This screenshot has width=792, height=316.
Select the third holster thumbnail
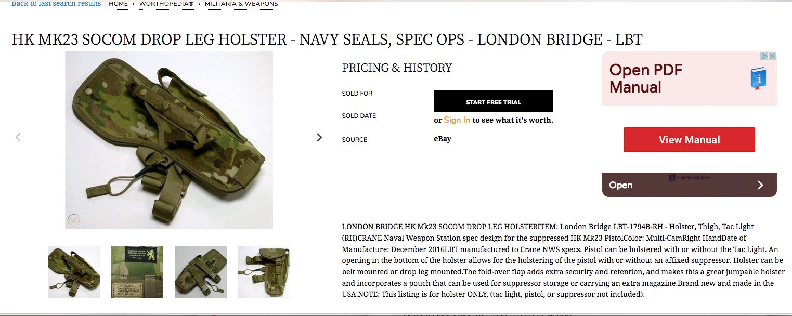click(201, 272)
